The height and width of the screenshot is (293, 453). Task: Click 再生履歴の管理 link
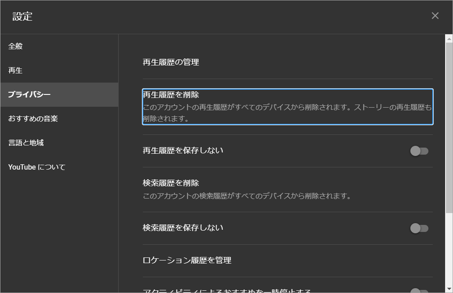click(x=171, y=62)
